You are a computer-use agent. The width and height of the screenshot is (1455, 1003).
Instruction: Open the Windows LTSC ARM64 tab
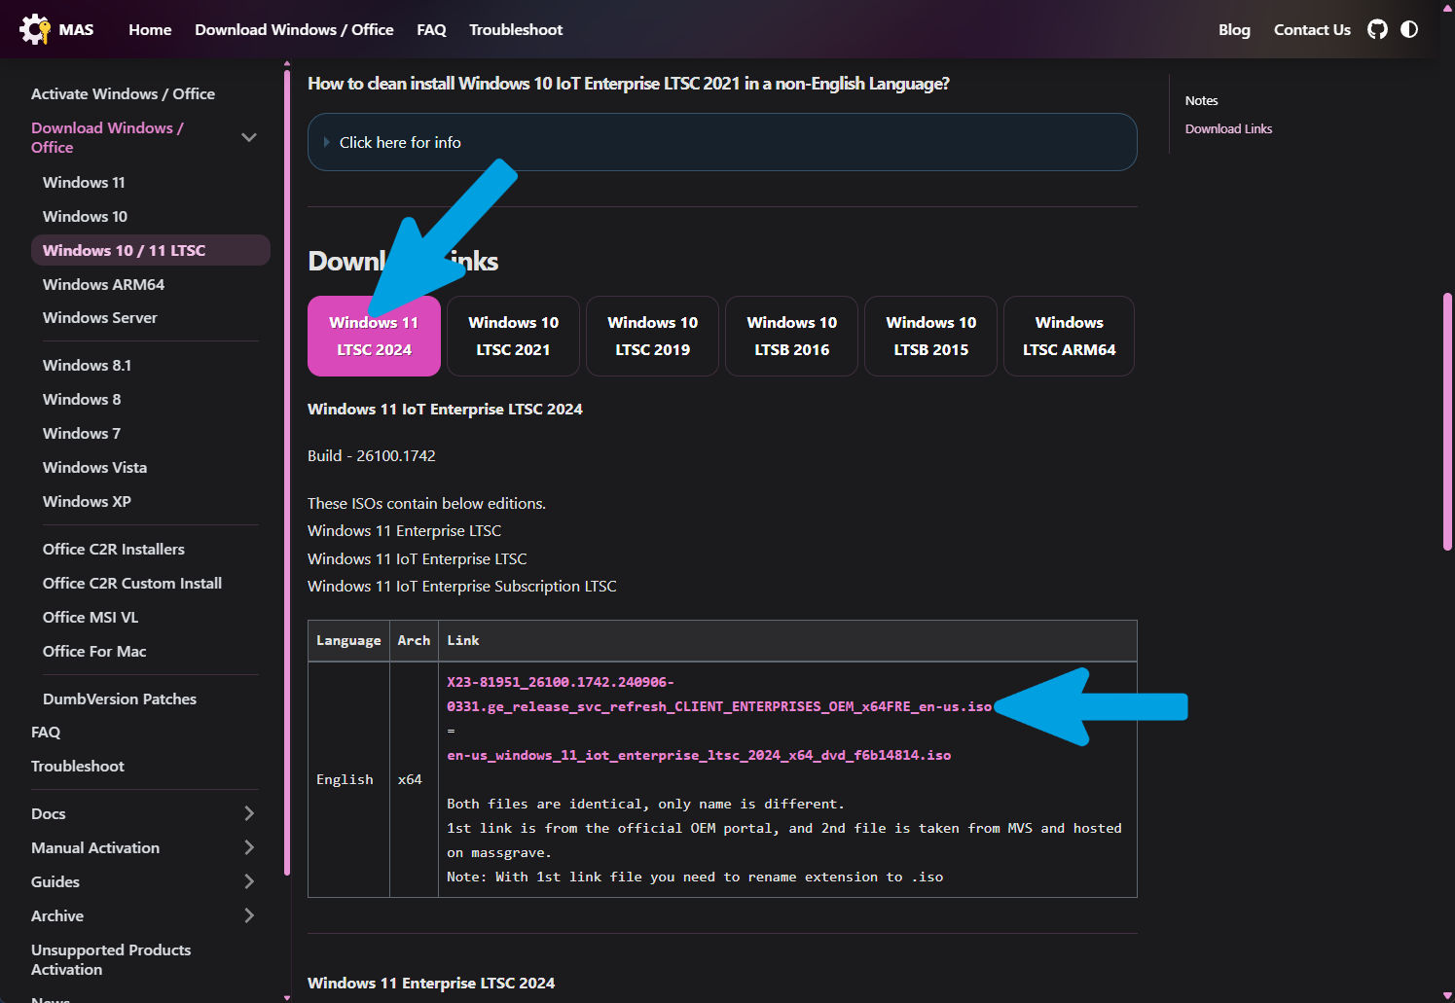click(1069, 336)
